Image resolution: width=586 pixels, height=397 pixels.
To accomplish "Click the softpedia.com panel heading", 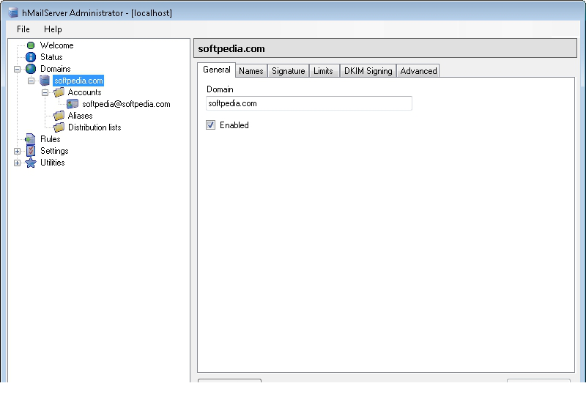I will point(231,48).
